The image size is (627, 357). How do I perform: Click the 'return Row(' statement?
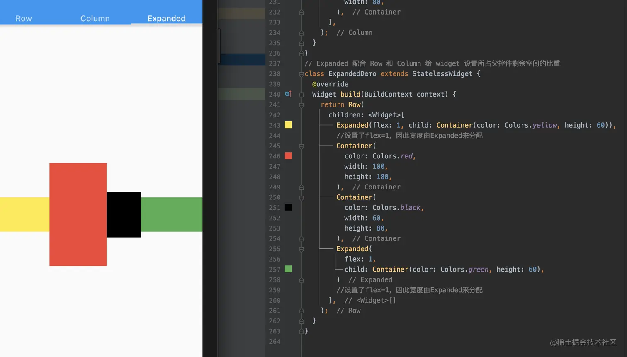click(342, 104)
